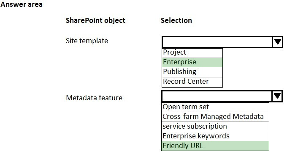Select Project from site template list
Viewport: 287px width, 154px height.
coord(192,52)
